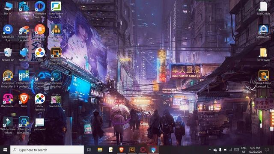Image resolution: width=274 pixels, height=154 pixels.
Task: Select the Tor Browser folder
Action: pyautogui.click(x=264, y=54)
